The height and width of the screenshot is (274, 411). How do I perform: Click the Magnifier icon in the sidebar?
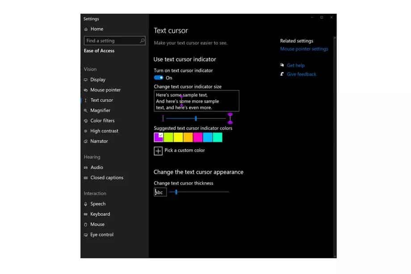(86, 110)
